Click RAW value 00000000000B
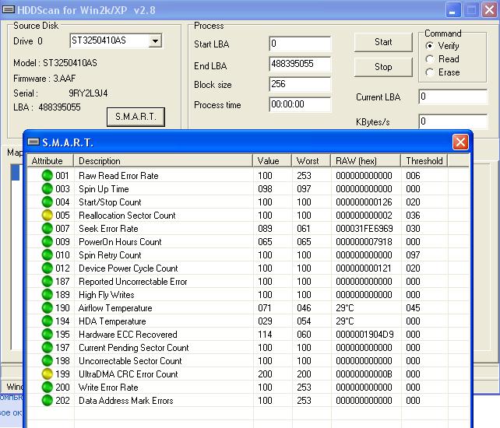500x428 pixels. click(364, 374)
